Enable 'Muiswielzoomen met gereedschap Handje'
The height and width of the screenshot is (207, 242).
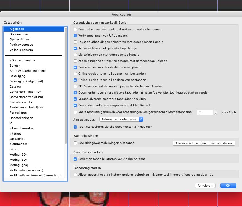click(x=75, y=55)
